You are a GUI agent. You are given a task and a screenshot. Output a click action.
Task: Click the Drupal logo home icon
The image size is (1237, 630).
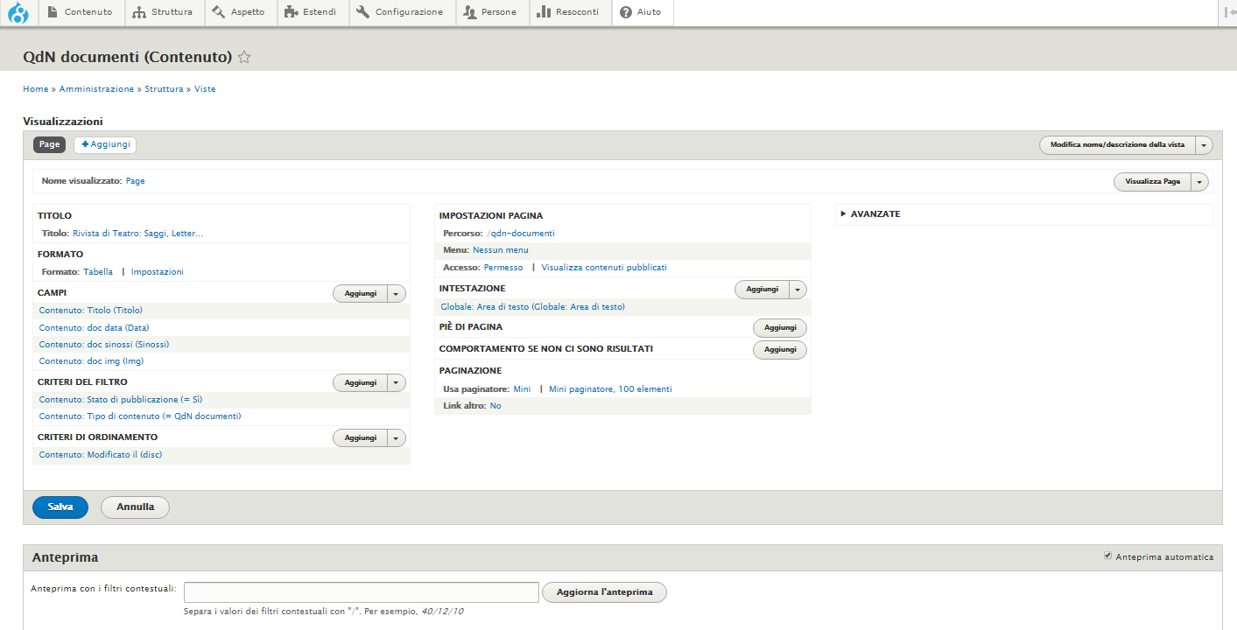18,13
